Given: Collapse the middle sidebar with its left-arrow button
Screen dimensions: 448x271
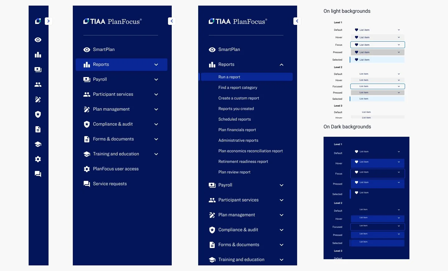Looking at the screenshot, I should pyautogui.click(x=171, y=21).
